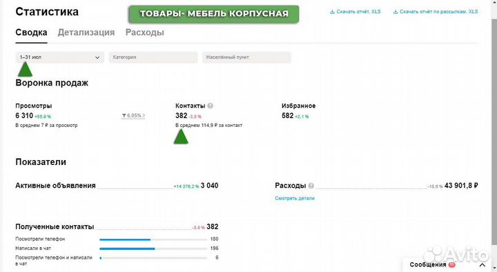
Task: Open the Сообщения messages bar
Action: [447, 264]
